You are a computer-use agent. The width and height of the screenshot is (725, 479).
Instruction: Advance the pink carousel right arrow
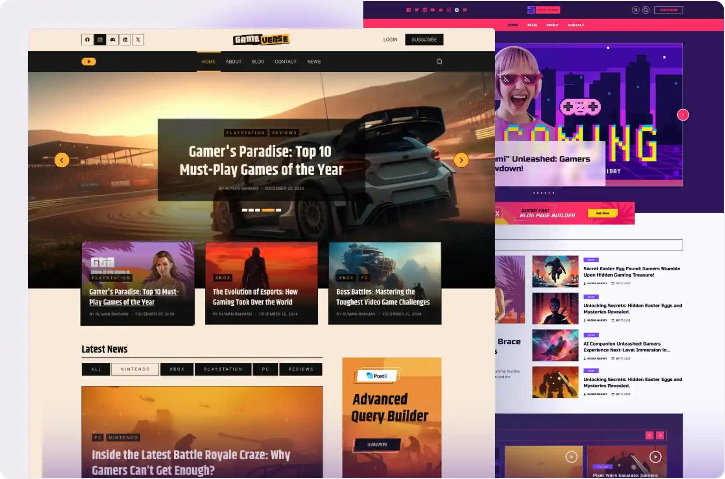[x=683, y=115]
